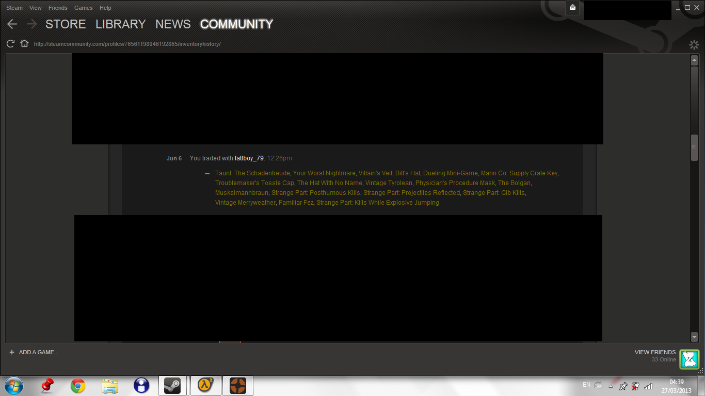The height and width of the screenshot is (396, 705).
Task: Open the inbox envelope icon in title bar
Action: pyautogui.click(x=572, y=7)
